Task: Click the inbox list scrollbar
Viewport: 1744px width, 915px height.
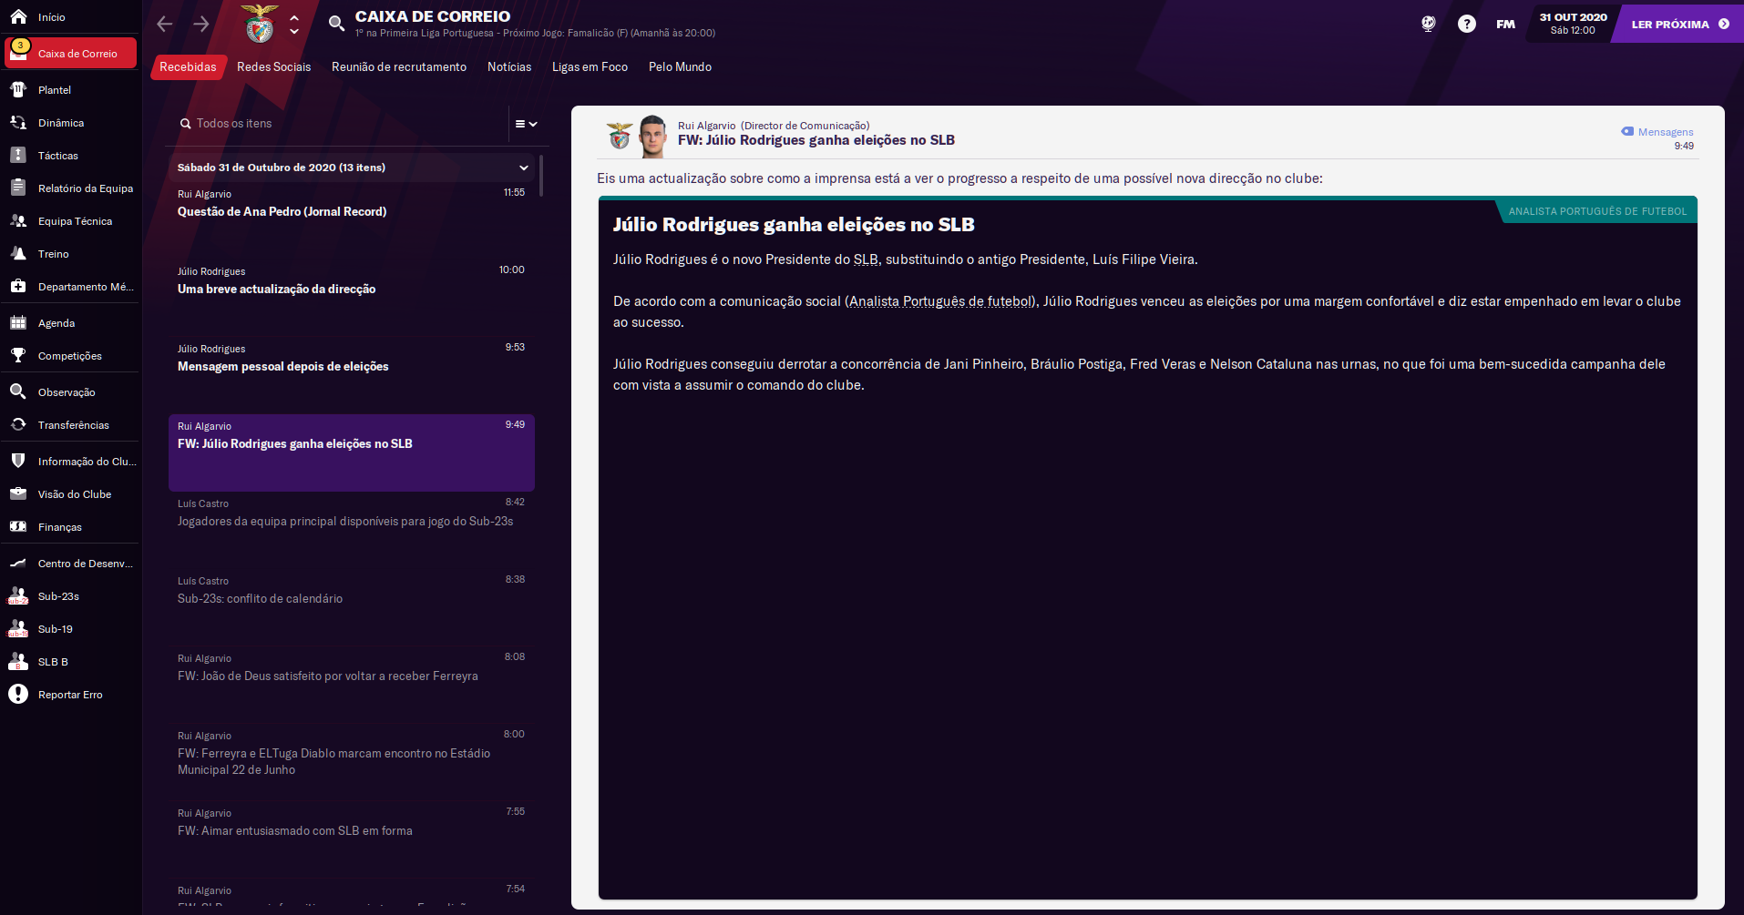Action: point(541,176)
